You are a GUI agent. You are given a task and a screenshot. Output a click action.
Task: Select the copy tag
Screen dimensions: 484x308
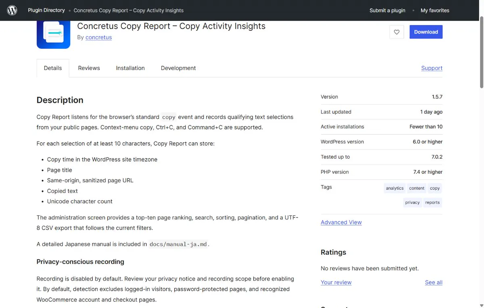pos(435,188)
